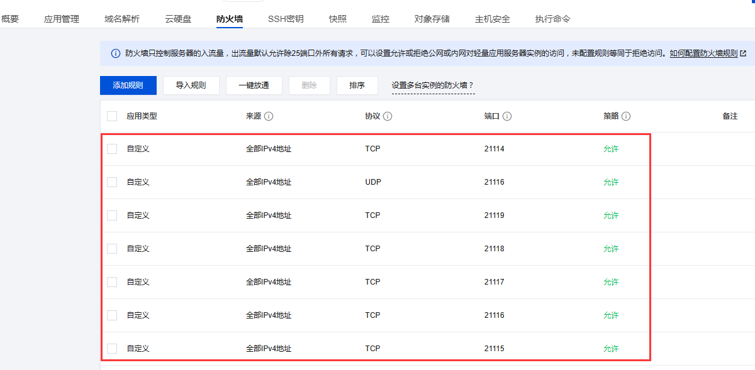The height and width of the screenshot is (370, 755).
Task: Click the blue info icon in notice banner
Action: tap(115, 54)
